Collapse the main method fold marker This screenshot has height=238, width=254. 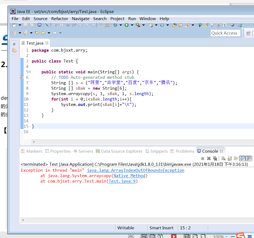(x=30, y=72)
